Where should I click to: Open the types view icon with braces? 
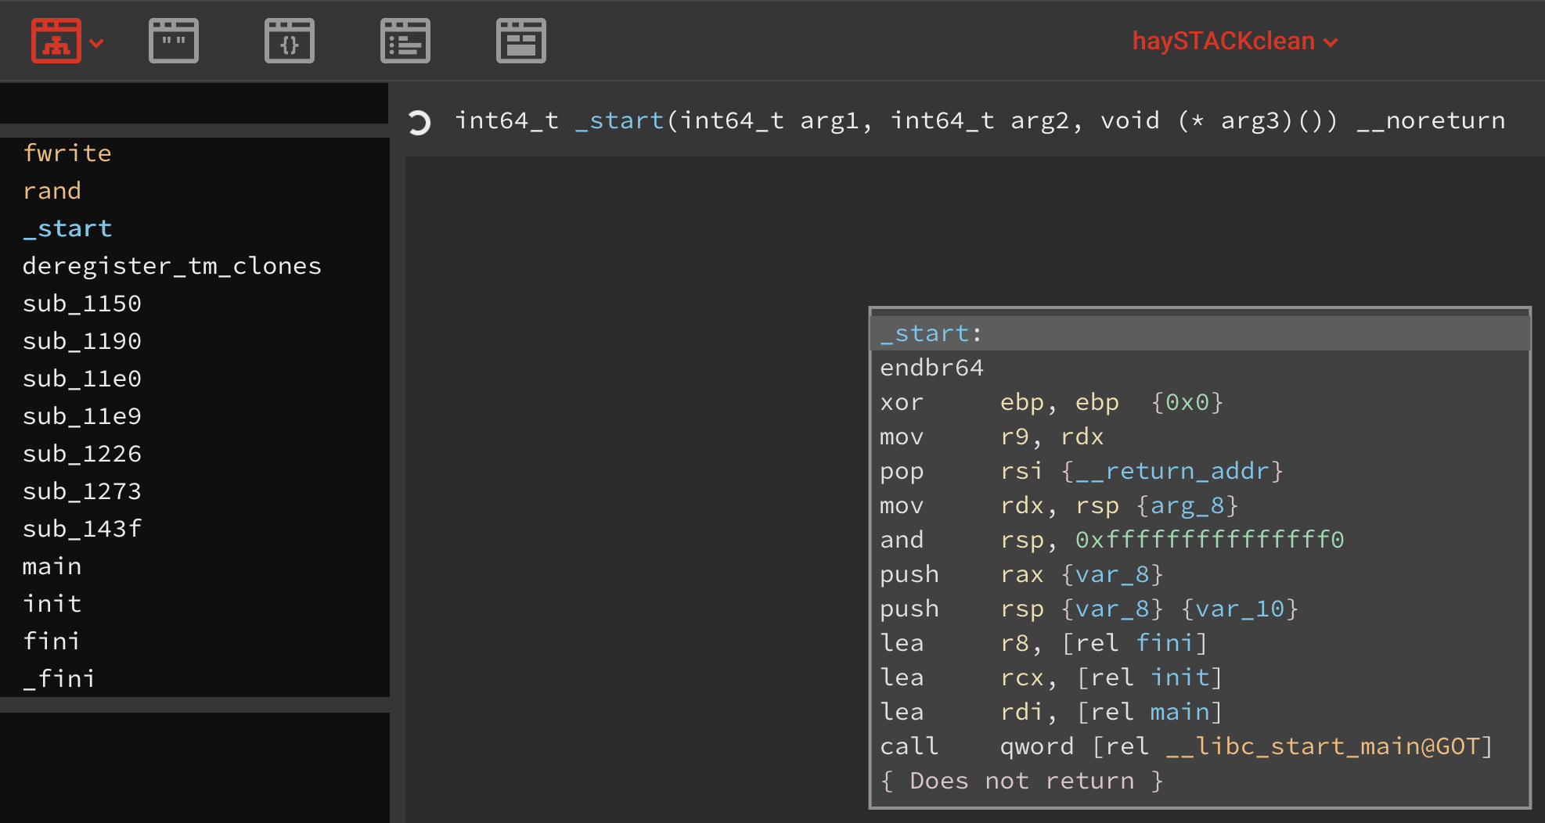(289, 41)
